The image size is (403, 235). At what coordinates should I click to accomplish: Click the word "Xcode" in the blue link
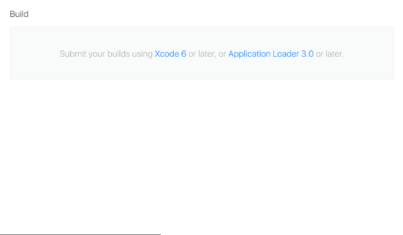pos(167,54)
